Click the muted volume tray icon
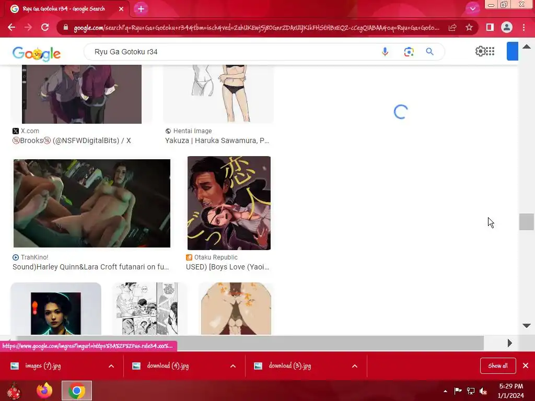 483,391
